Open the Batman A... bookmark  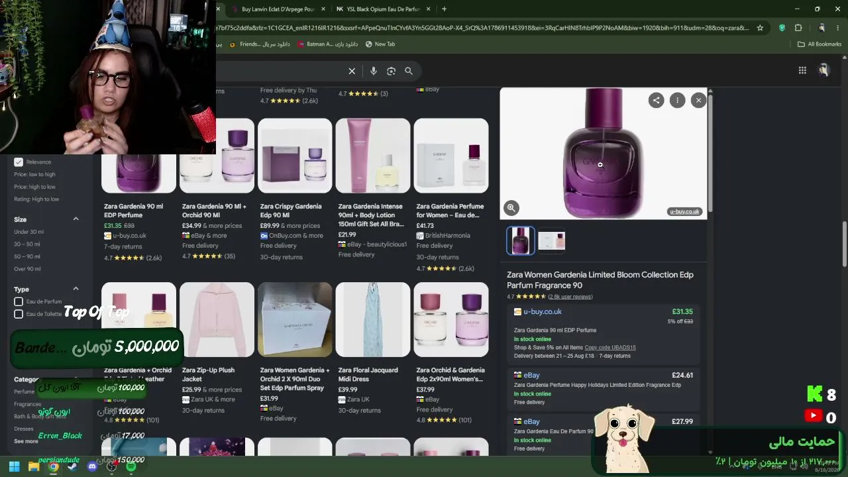click(x=327, y=44)
